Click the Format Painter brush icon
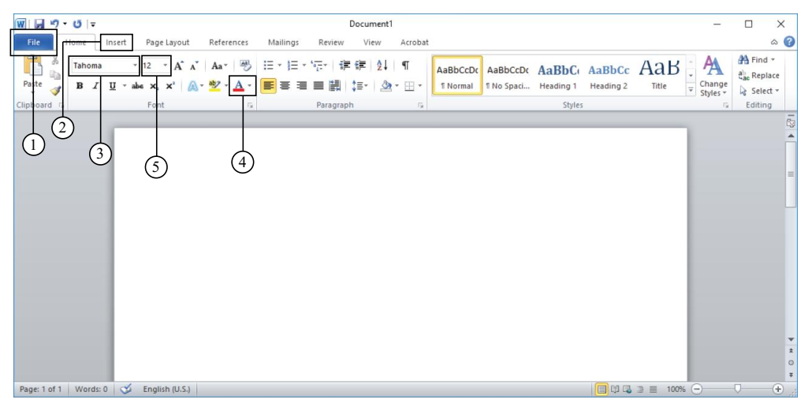This screenshot has width=812, height=418. pos(55,91)
